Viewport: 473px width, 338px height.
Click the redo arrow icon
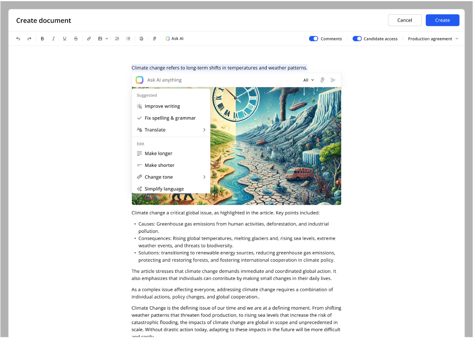coord(29,39)
